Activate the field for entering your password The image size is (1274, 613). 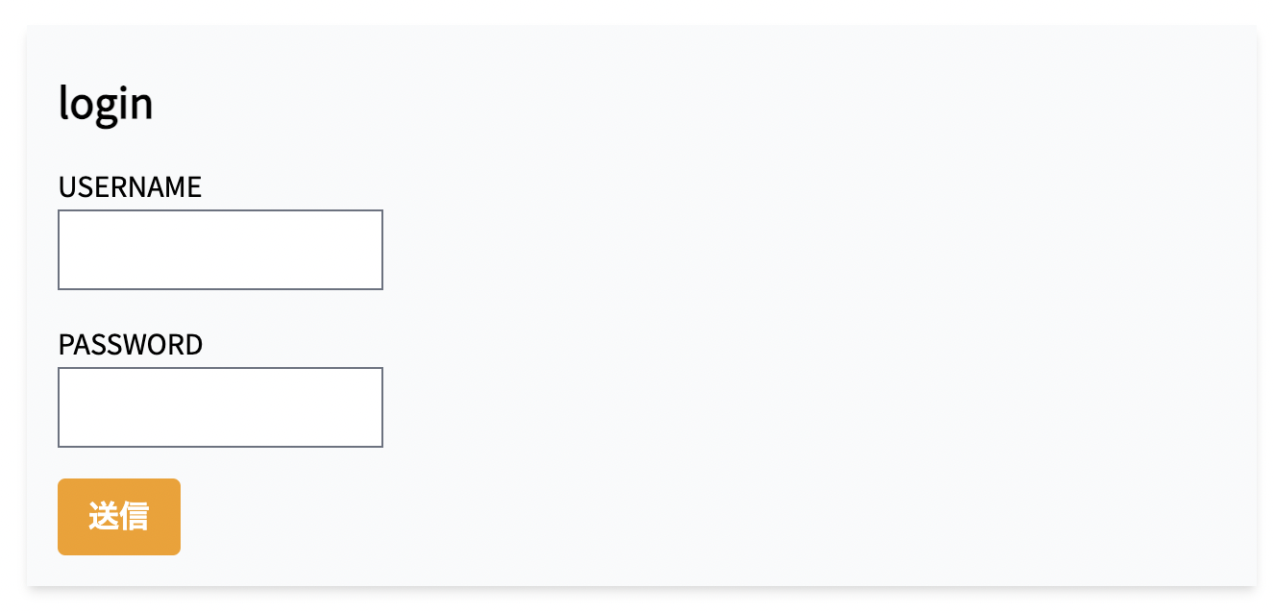point(220,407)
